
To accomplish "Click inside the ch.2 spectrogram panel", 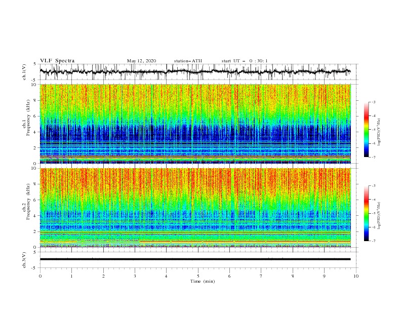I will click(195, 208).
